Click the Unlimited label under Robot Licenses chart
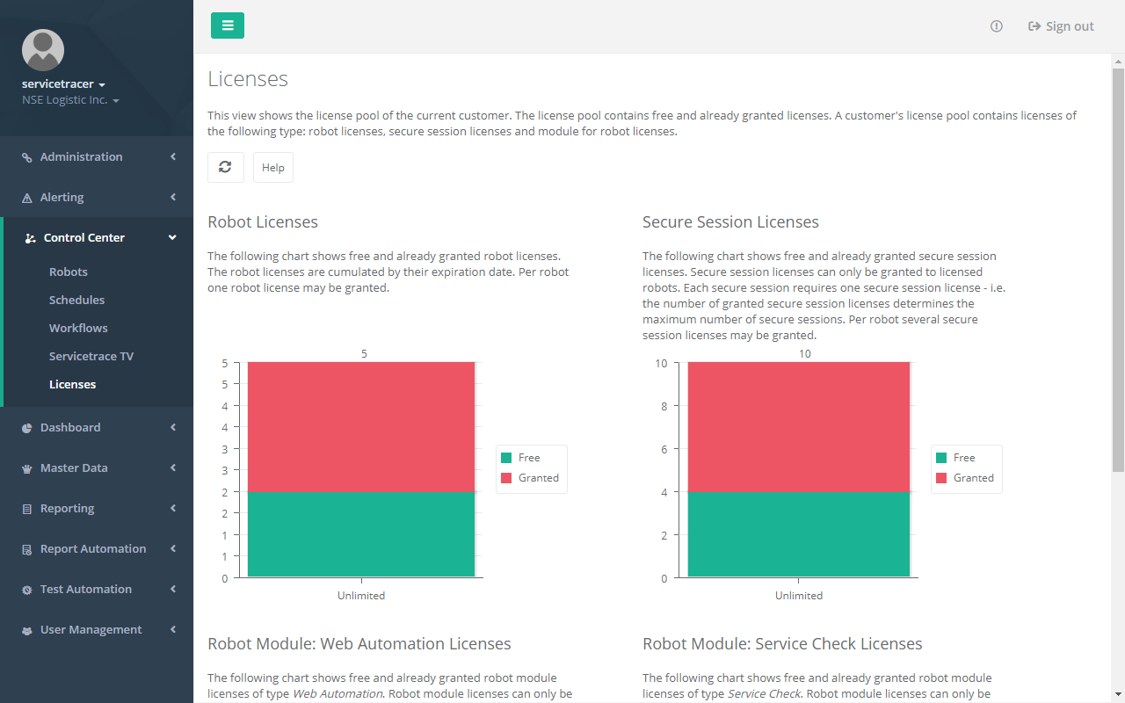This screenshot has width=1125, height=703. coord(361,596)
